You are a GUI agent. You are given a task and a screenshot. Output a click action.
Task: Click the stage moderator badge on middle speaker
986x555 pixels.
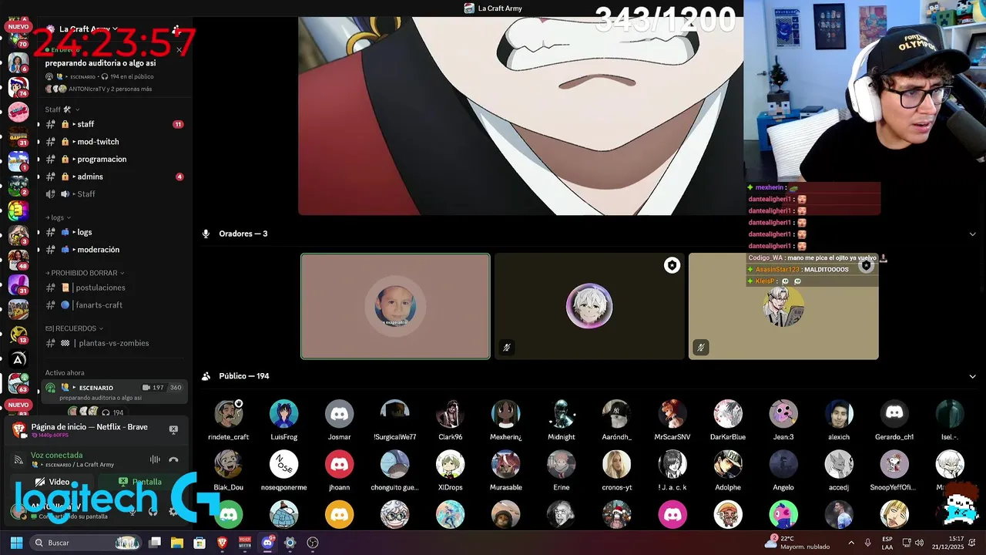click(x=672, y=265)
